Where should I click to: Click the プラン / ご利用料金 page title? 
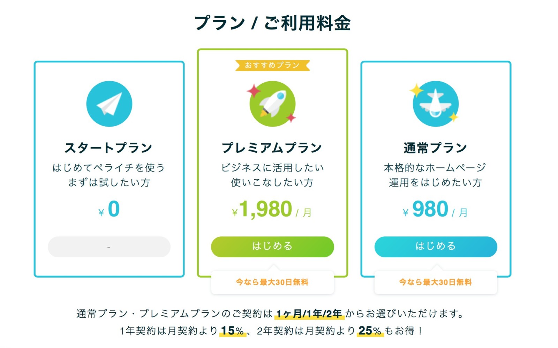click(x=272, y=23)
